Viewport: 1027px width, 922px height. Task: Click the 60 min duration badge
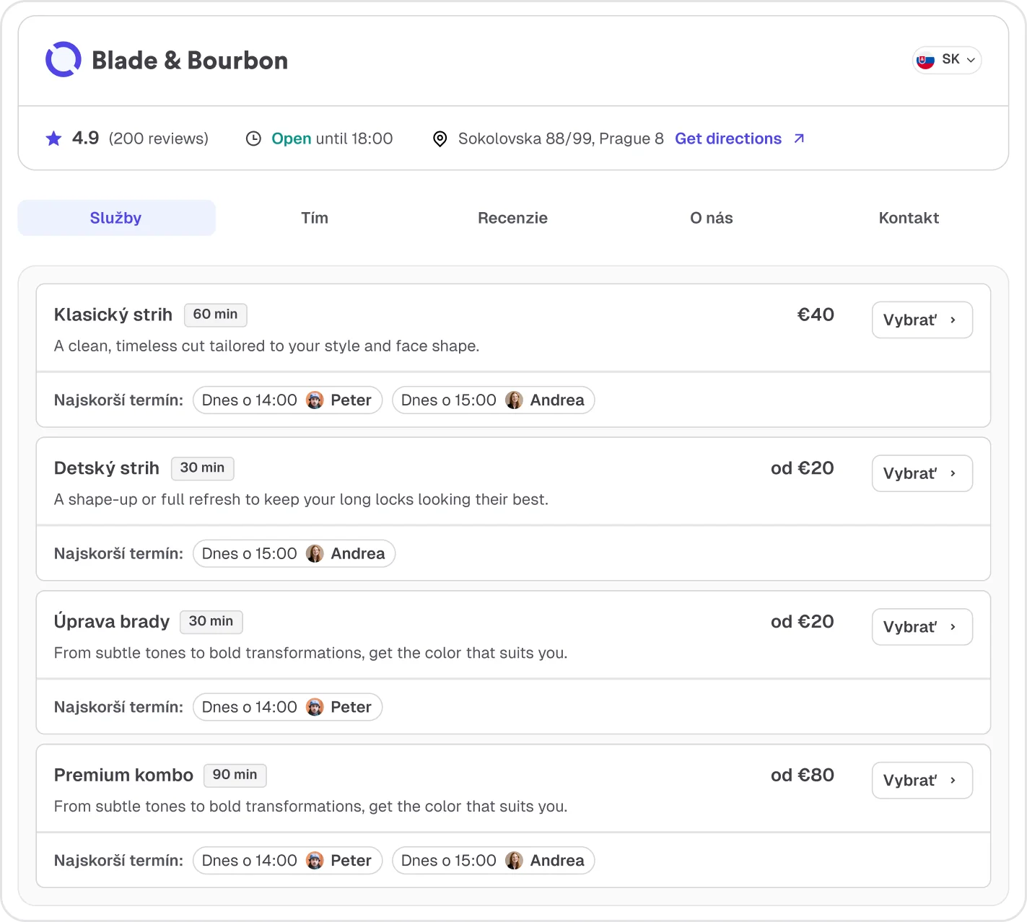point(215,315)
